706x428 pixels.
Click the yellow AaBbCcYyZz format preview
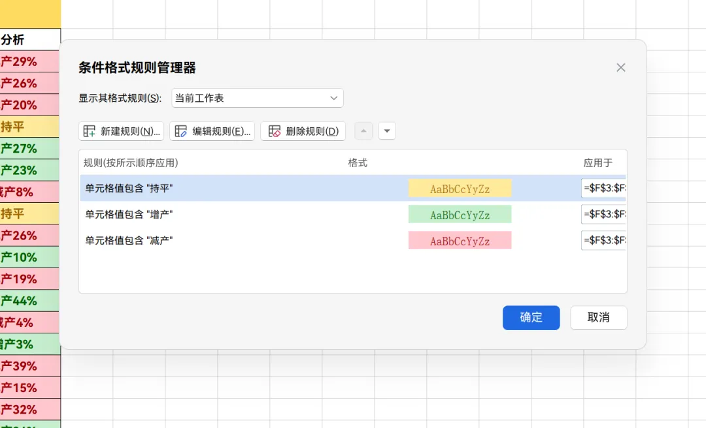point(460,189)
